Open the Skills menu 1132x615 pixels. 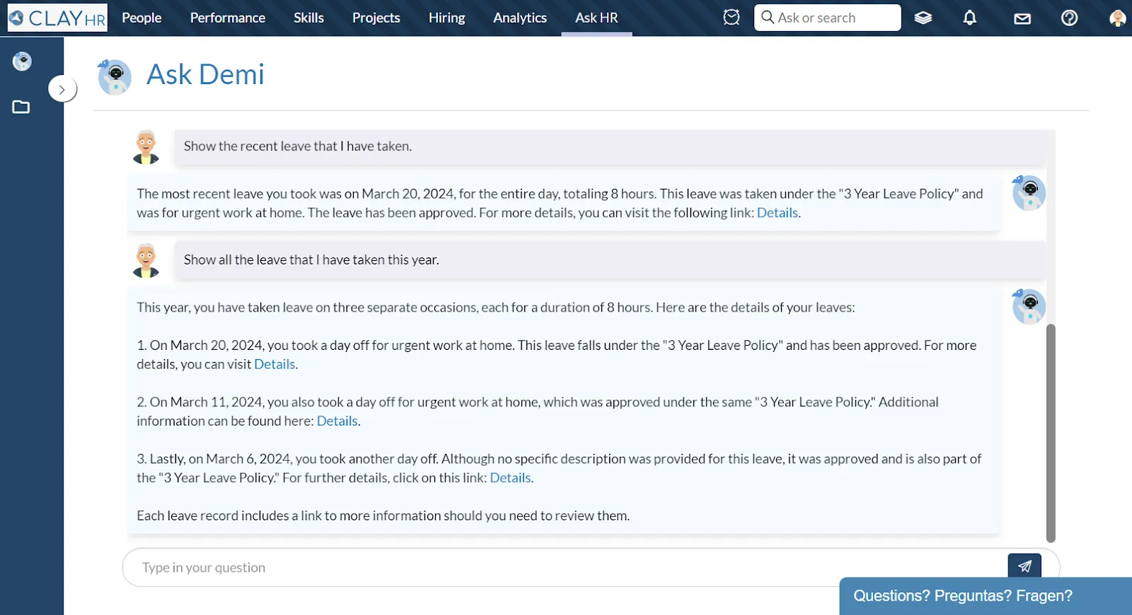coord(308,18)
